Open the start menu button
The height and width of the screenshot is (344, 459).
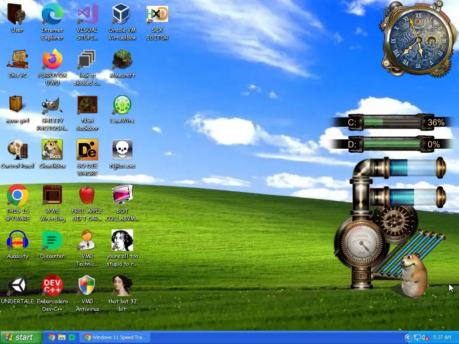21,337
